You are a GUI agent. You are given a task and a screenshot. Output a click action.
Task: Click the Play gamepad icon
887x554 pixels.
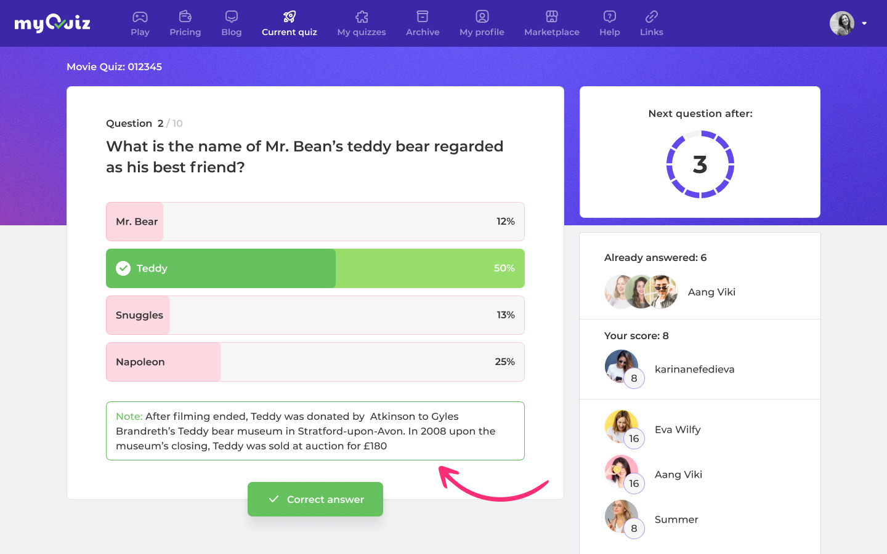coord(140,17)
